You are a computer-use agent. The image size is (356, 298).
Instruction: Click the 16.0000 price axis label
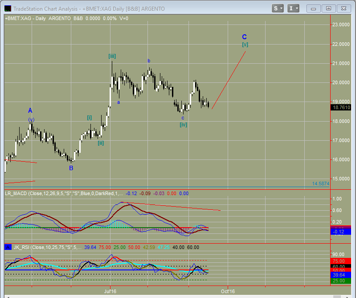click(x=341, y=159)
